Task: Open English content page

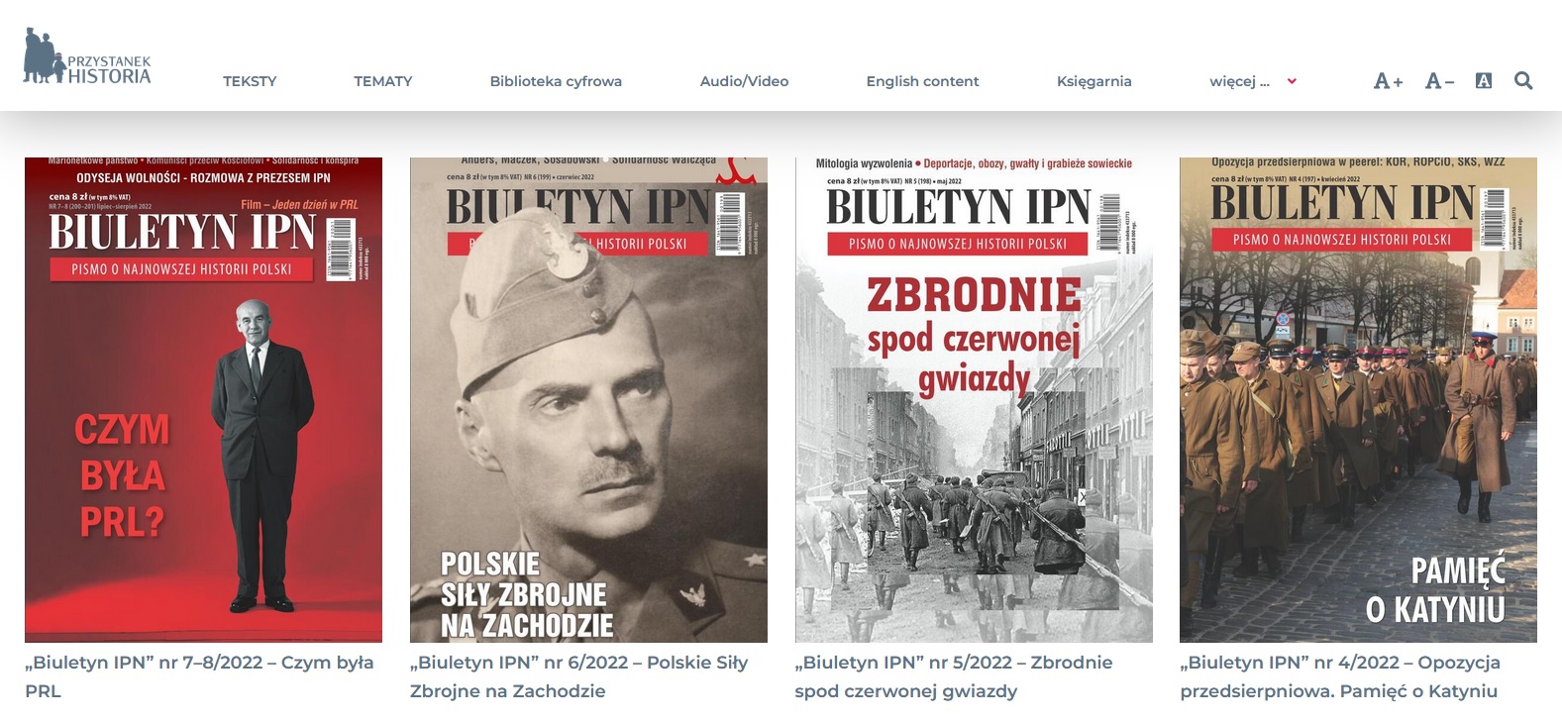Action: (x=922, y=81)
